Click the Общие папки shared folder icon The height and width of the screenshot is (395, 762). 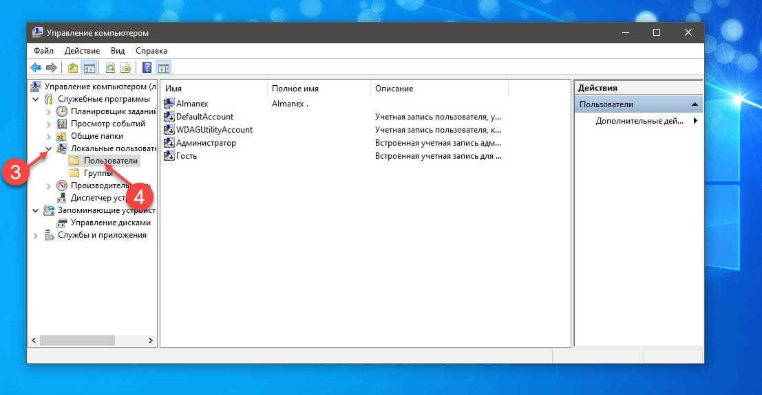click(x=62, y=136)
